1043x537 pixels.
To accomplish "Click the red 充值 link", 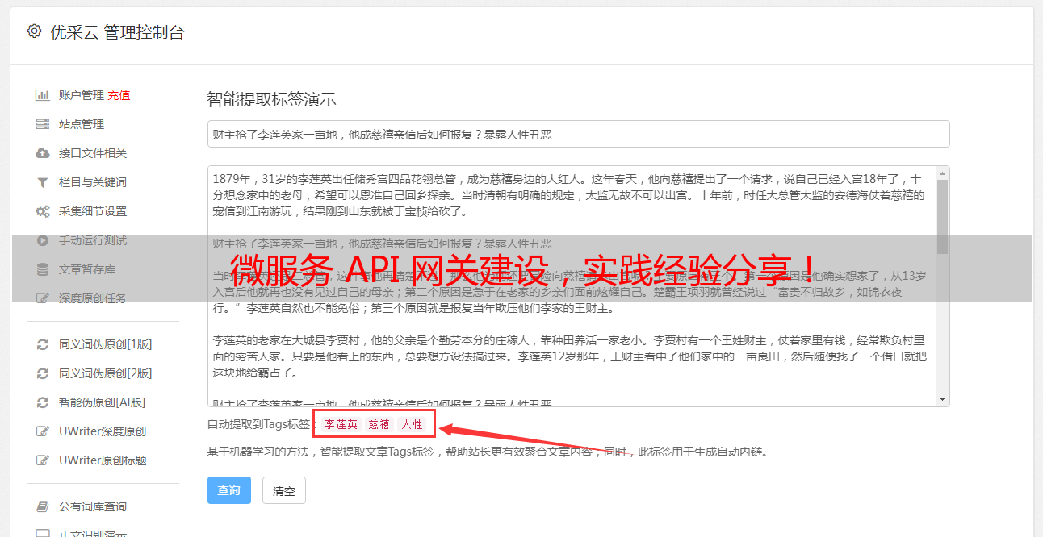I will 119,95.
